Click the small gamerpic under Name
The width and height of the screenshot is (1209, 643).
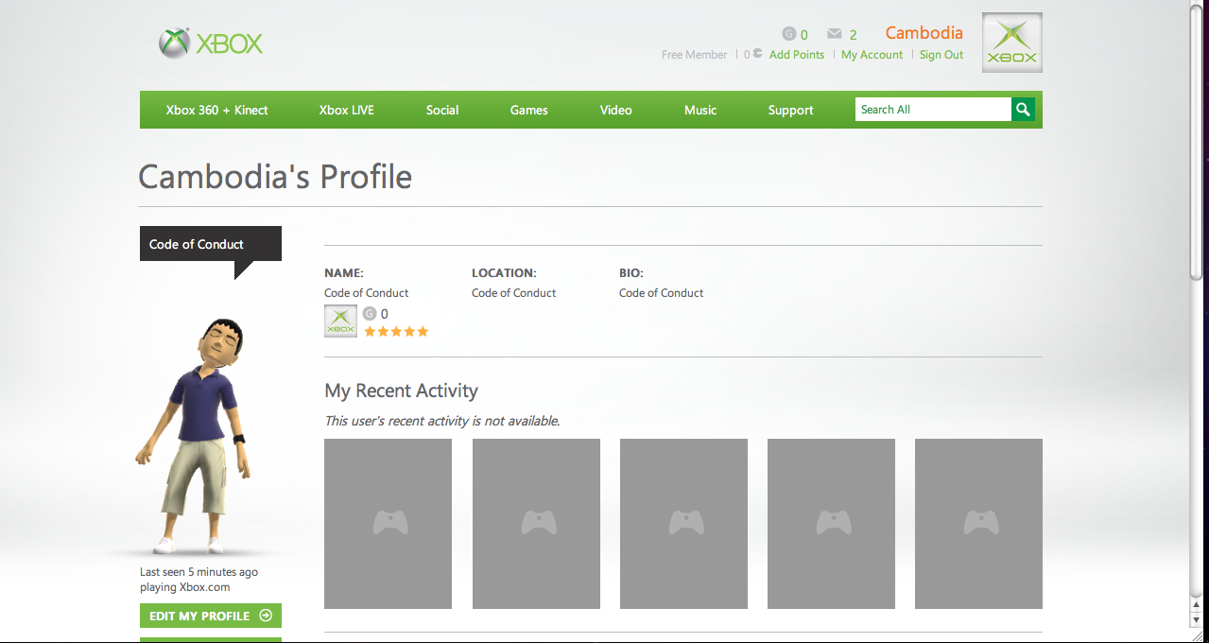pyautogui.click(x=340, y=321)
